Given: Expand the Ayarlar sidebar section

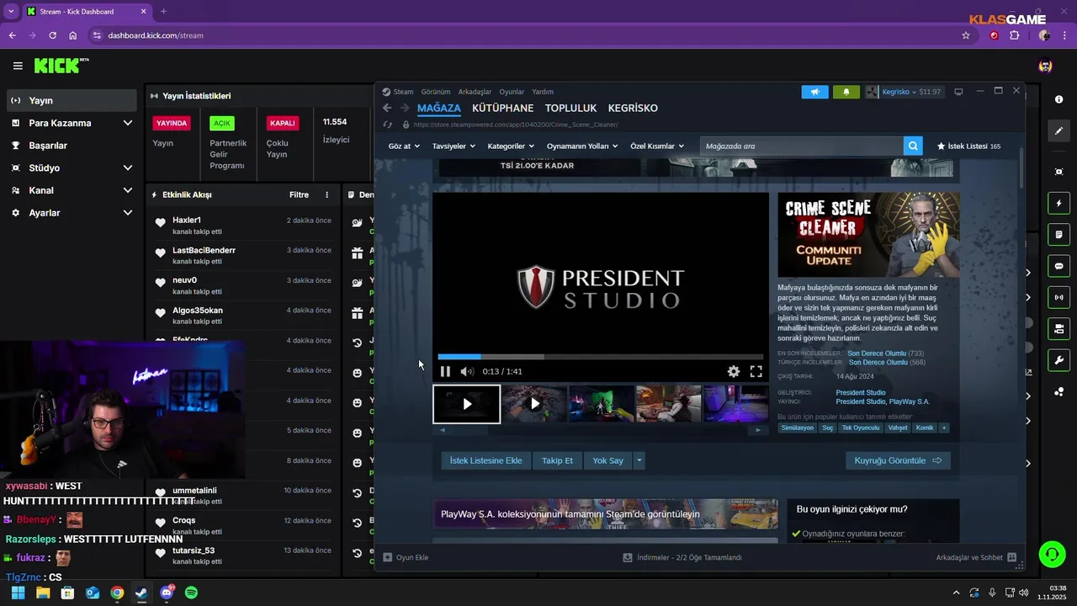Looking at the screenshot, I should tap(72, 213).
